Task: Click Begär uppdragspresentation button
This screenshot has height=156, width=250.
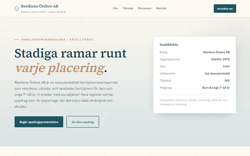Action: point(39,122)
